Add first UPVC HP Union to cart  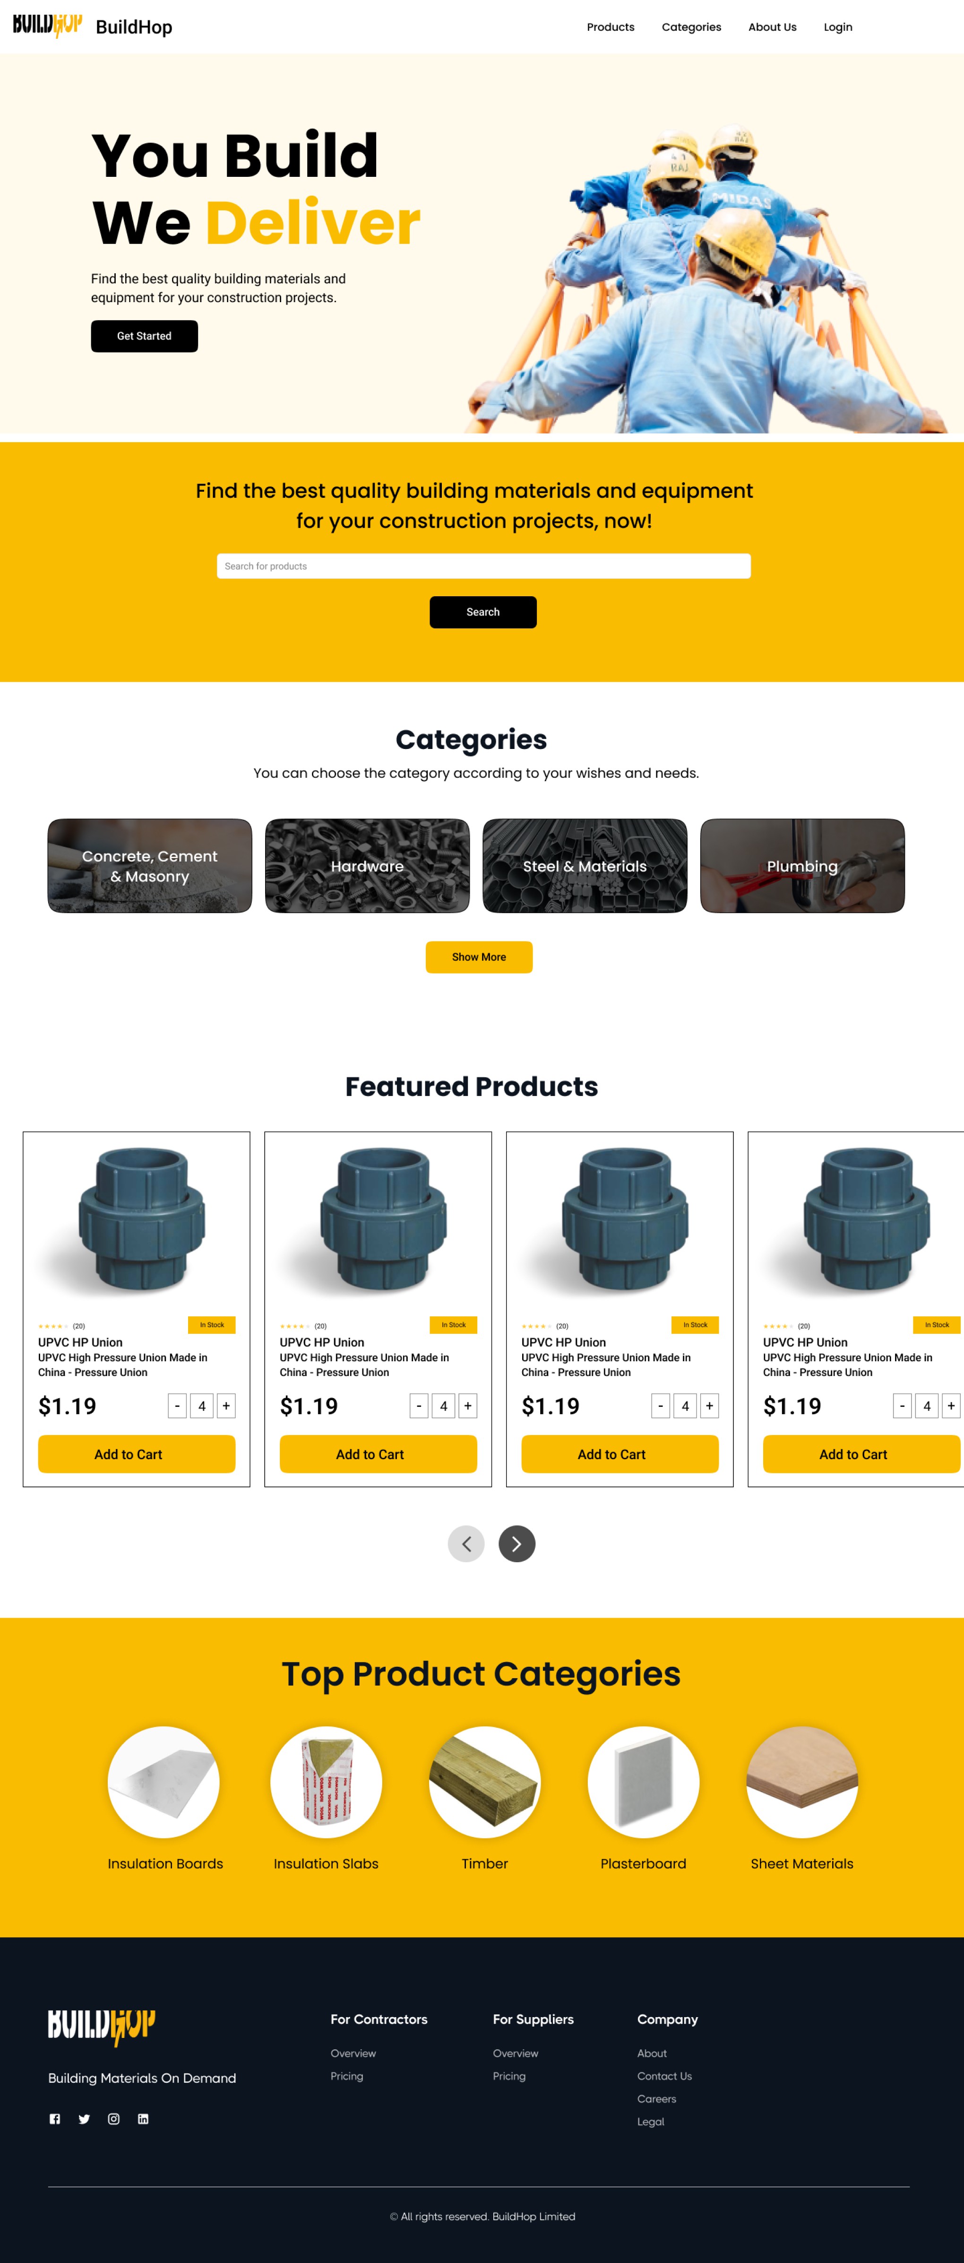(x=136, y=1454)
